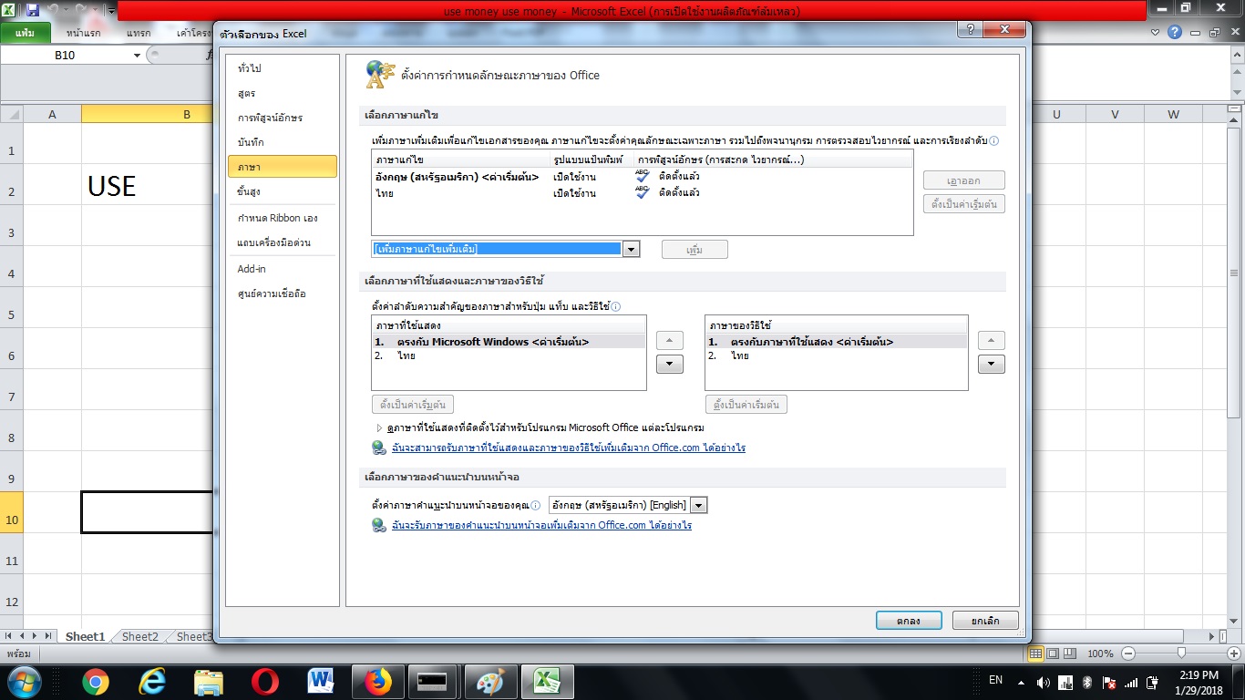Viewport: 1245px width, 700px height.
Task: Select Thai (ไทย) in help language list
Action: (837, 355)
